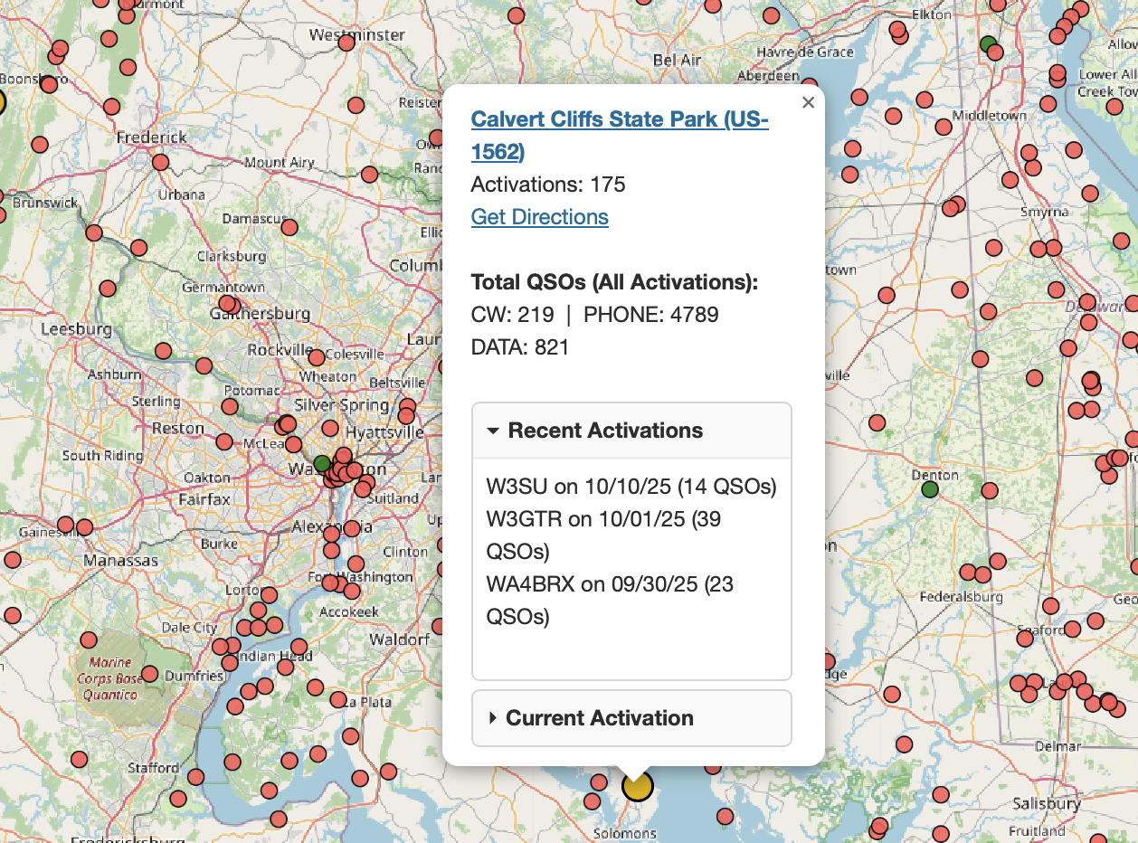Click the Get Directions link
Image resolution: width=1138 pixels, height=843 pixels.
point(539,217)
